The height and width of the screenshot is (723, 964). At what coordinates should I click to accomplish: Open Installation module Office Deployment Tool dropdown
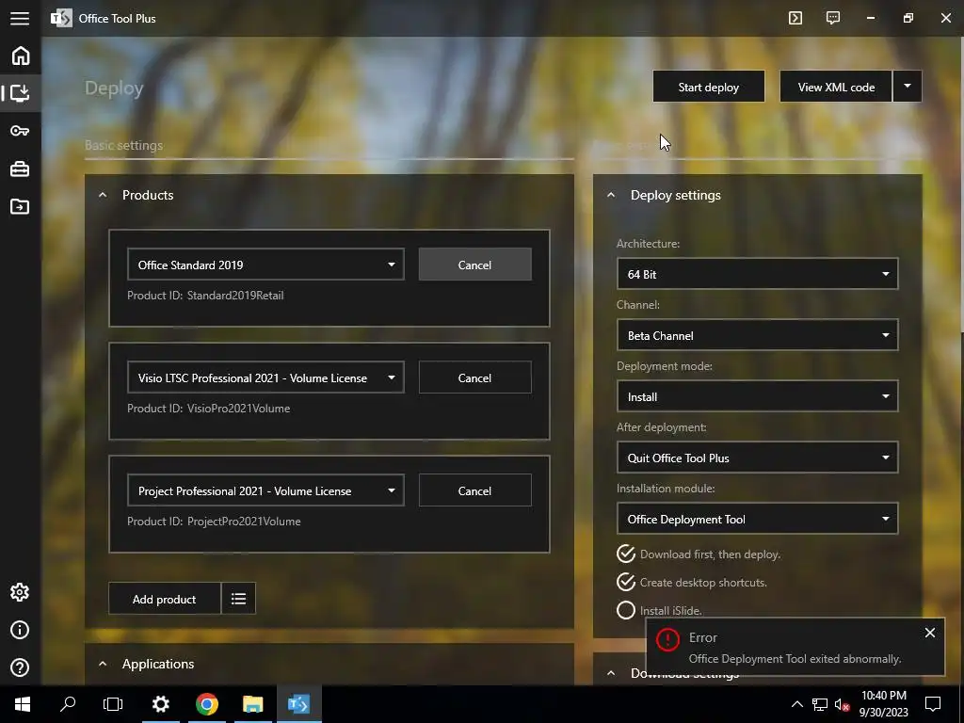tap(758, 519)
